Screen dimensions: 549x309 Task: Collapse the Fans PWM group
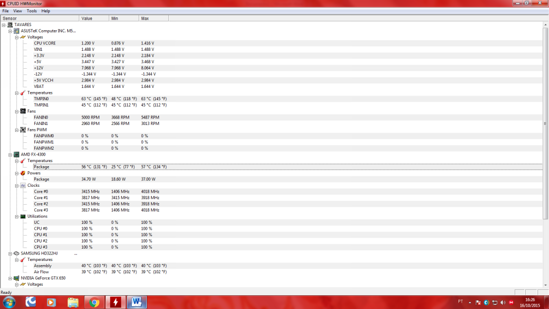tap(16, 130)
